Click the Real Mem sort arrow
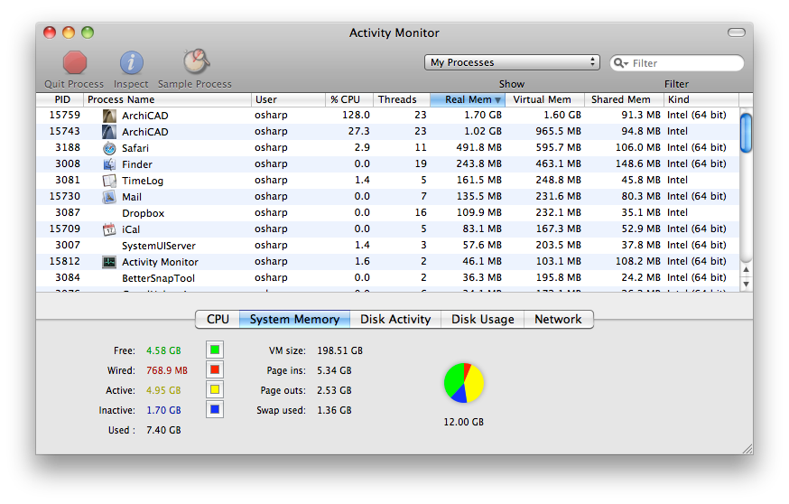 (497, 99)
